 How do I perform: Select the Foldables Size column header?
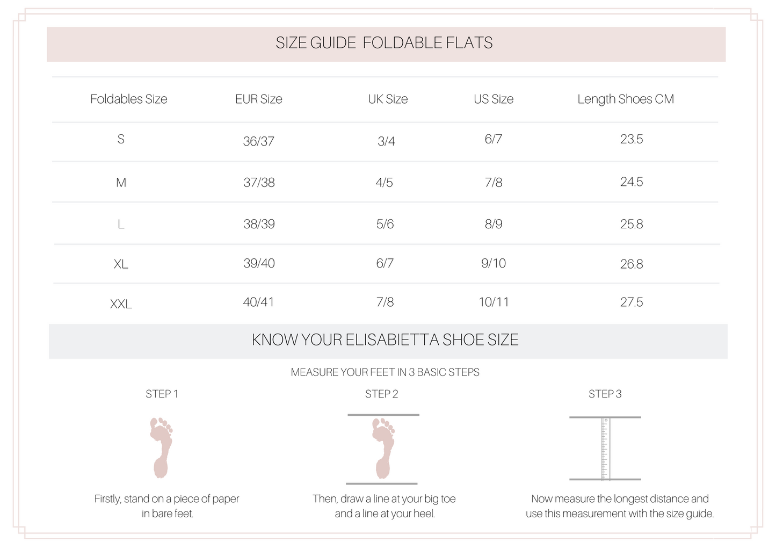129,99
